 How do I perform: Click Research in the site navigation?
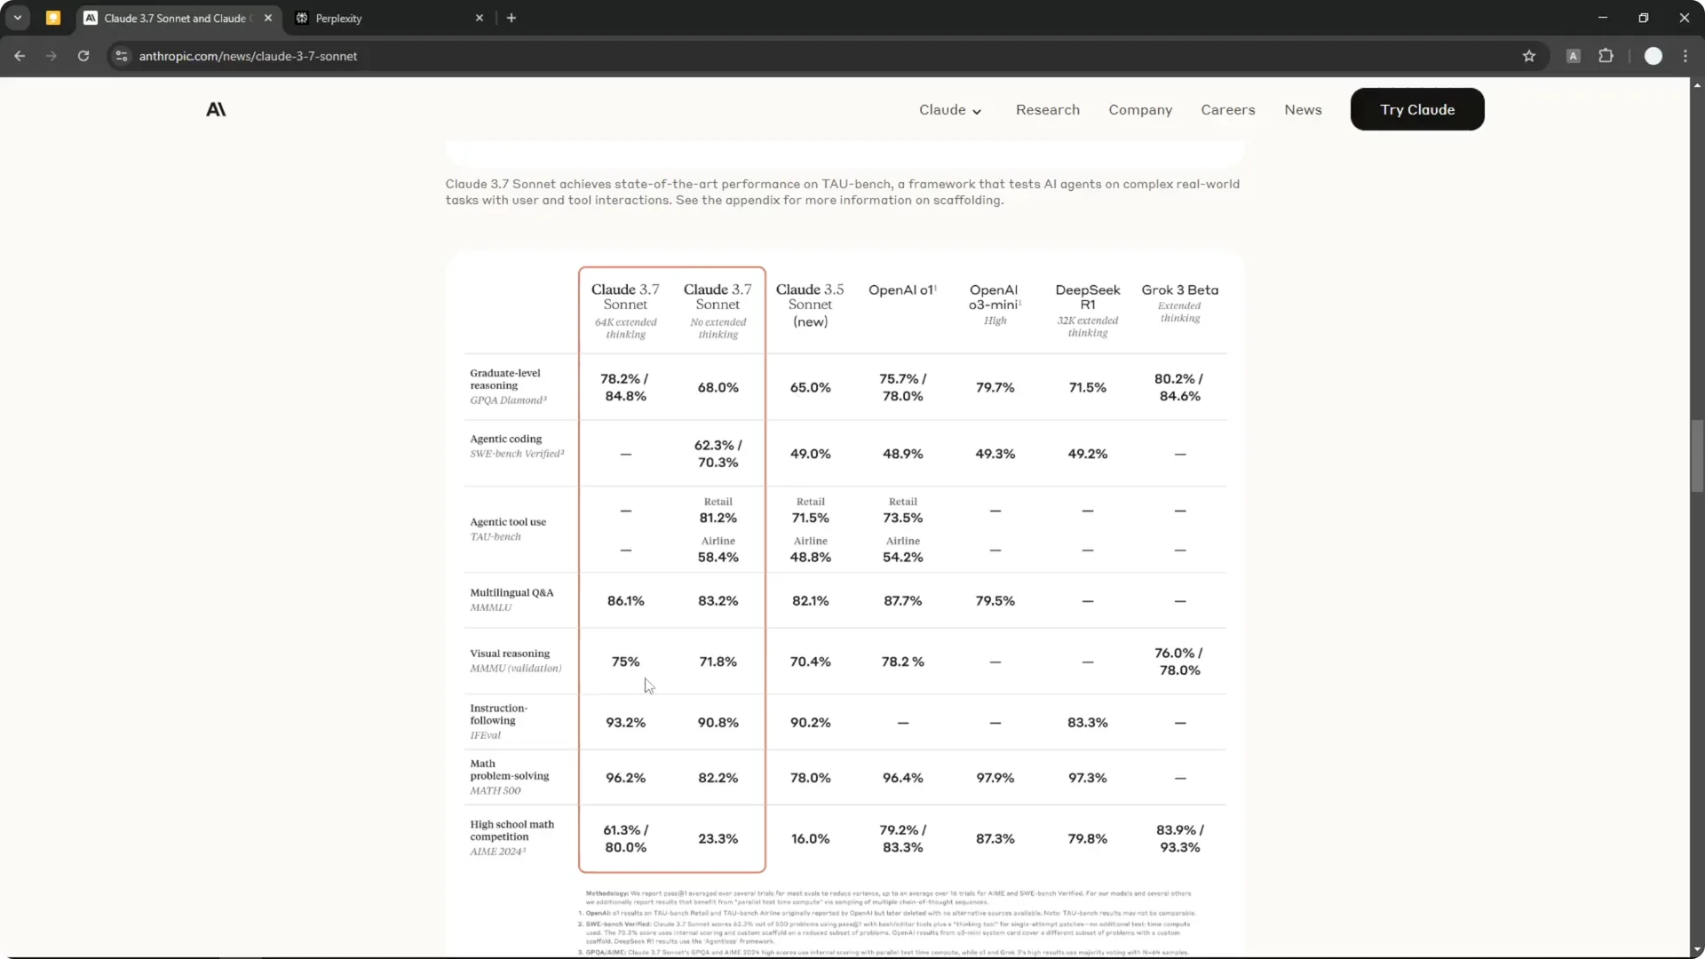1048,109
